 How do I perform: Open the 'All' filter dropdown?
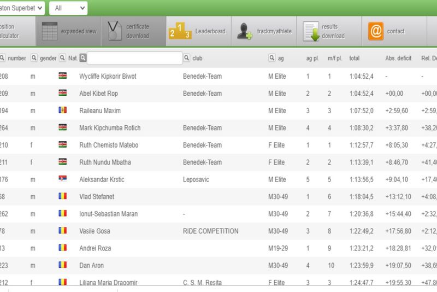click(68, 8)
